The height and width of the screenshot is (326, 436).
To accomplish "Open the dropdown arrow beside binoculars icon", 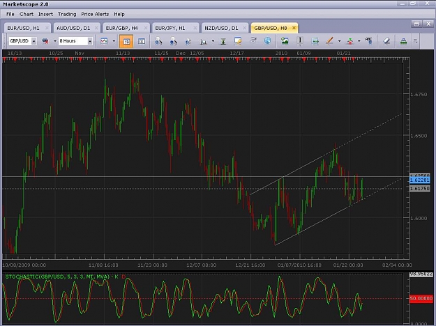I will coord(55,41).
